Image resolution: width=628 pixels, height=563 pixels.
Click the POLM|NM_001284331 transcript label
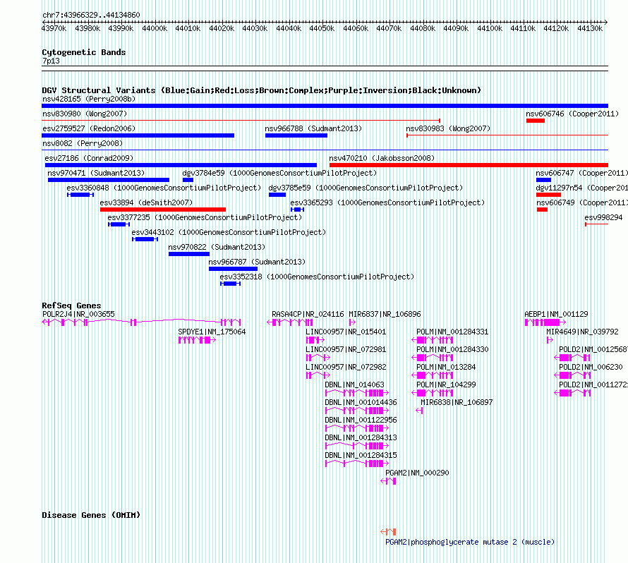coord(452,332)
